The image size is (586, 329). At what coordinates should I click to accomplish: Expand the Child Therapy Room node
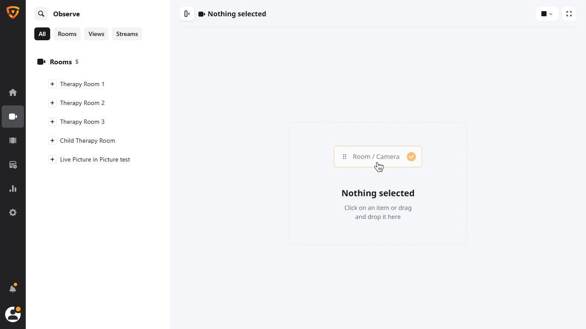tap(52, 141)
